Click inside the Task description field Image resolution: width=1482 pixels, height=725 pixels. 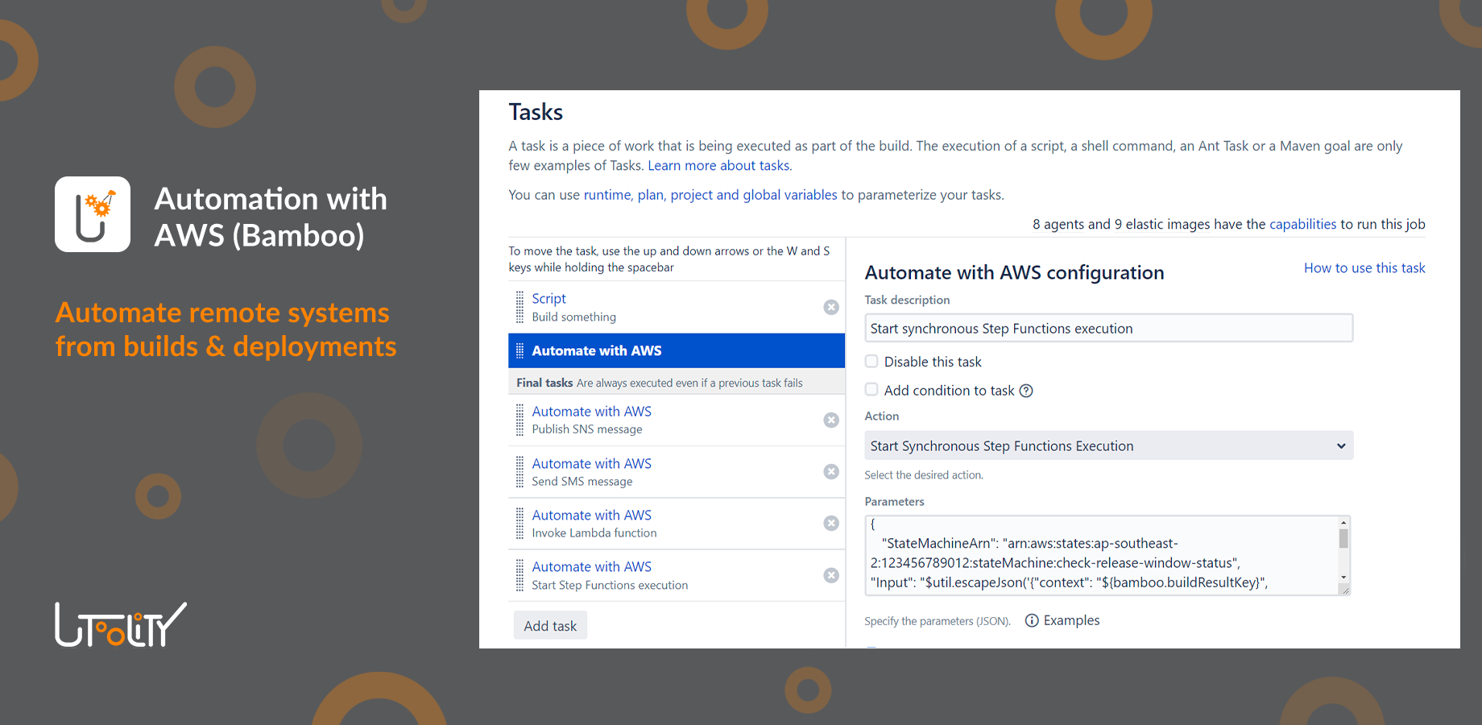pos(1108,328)
